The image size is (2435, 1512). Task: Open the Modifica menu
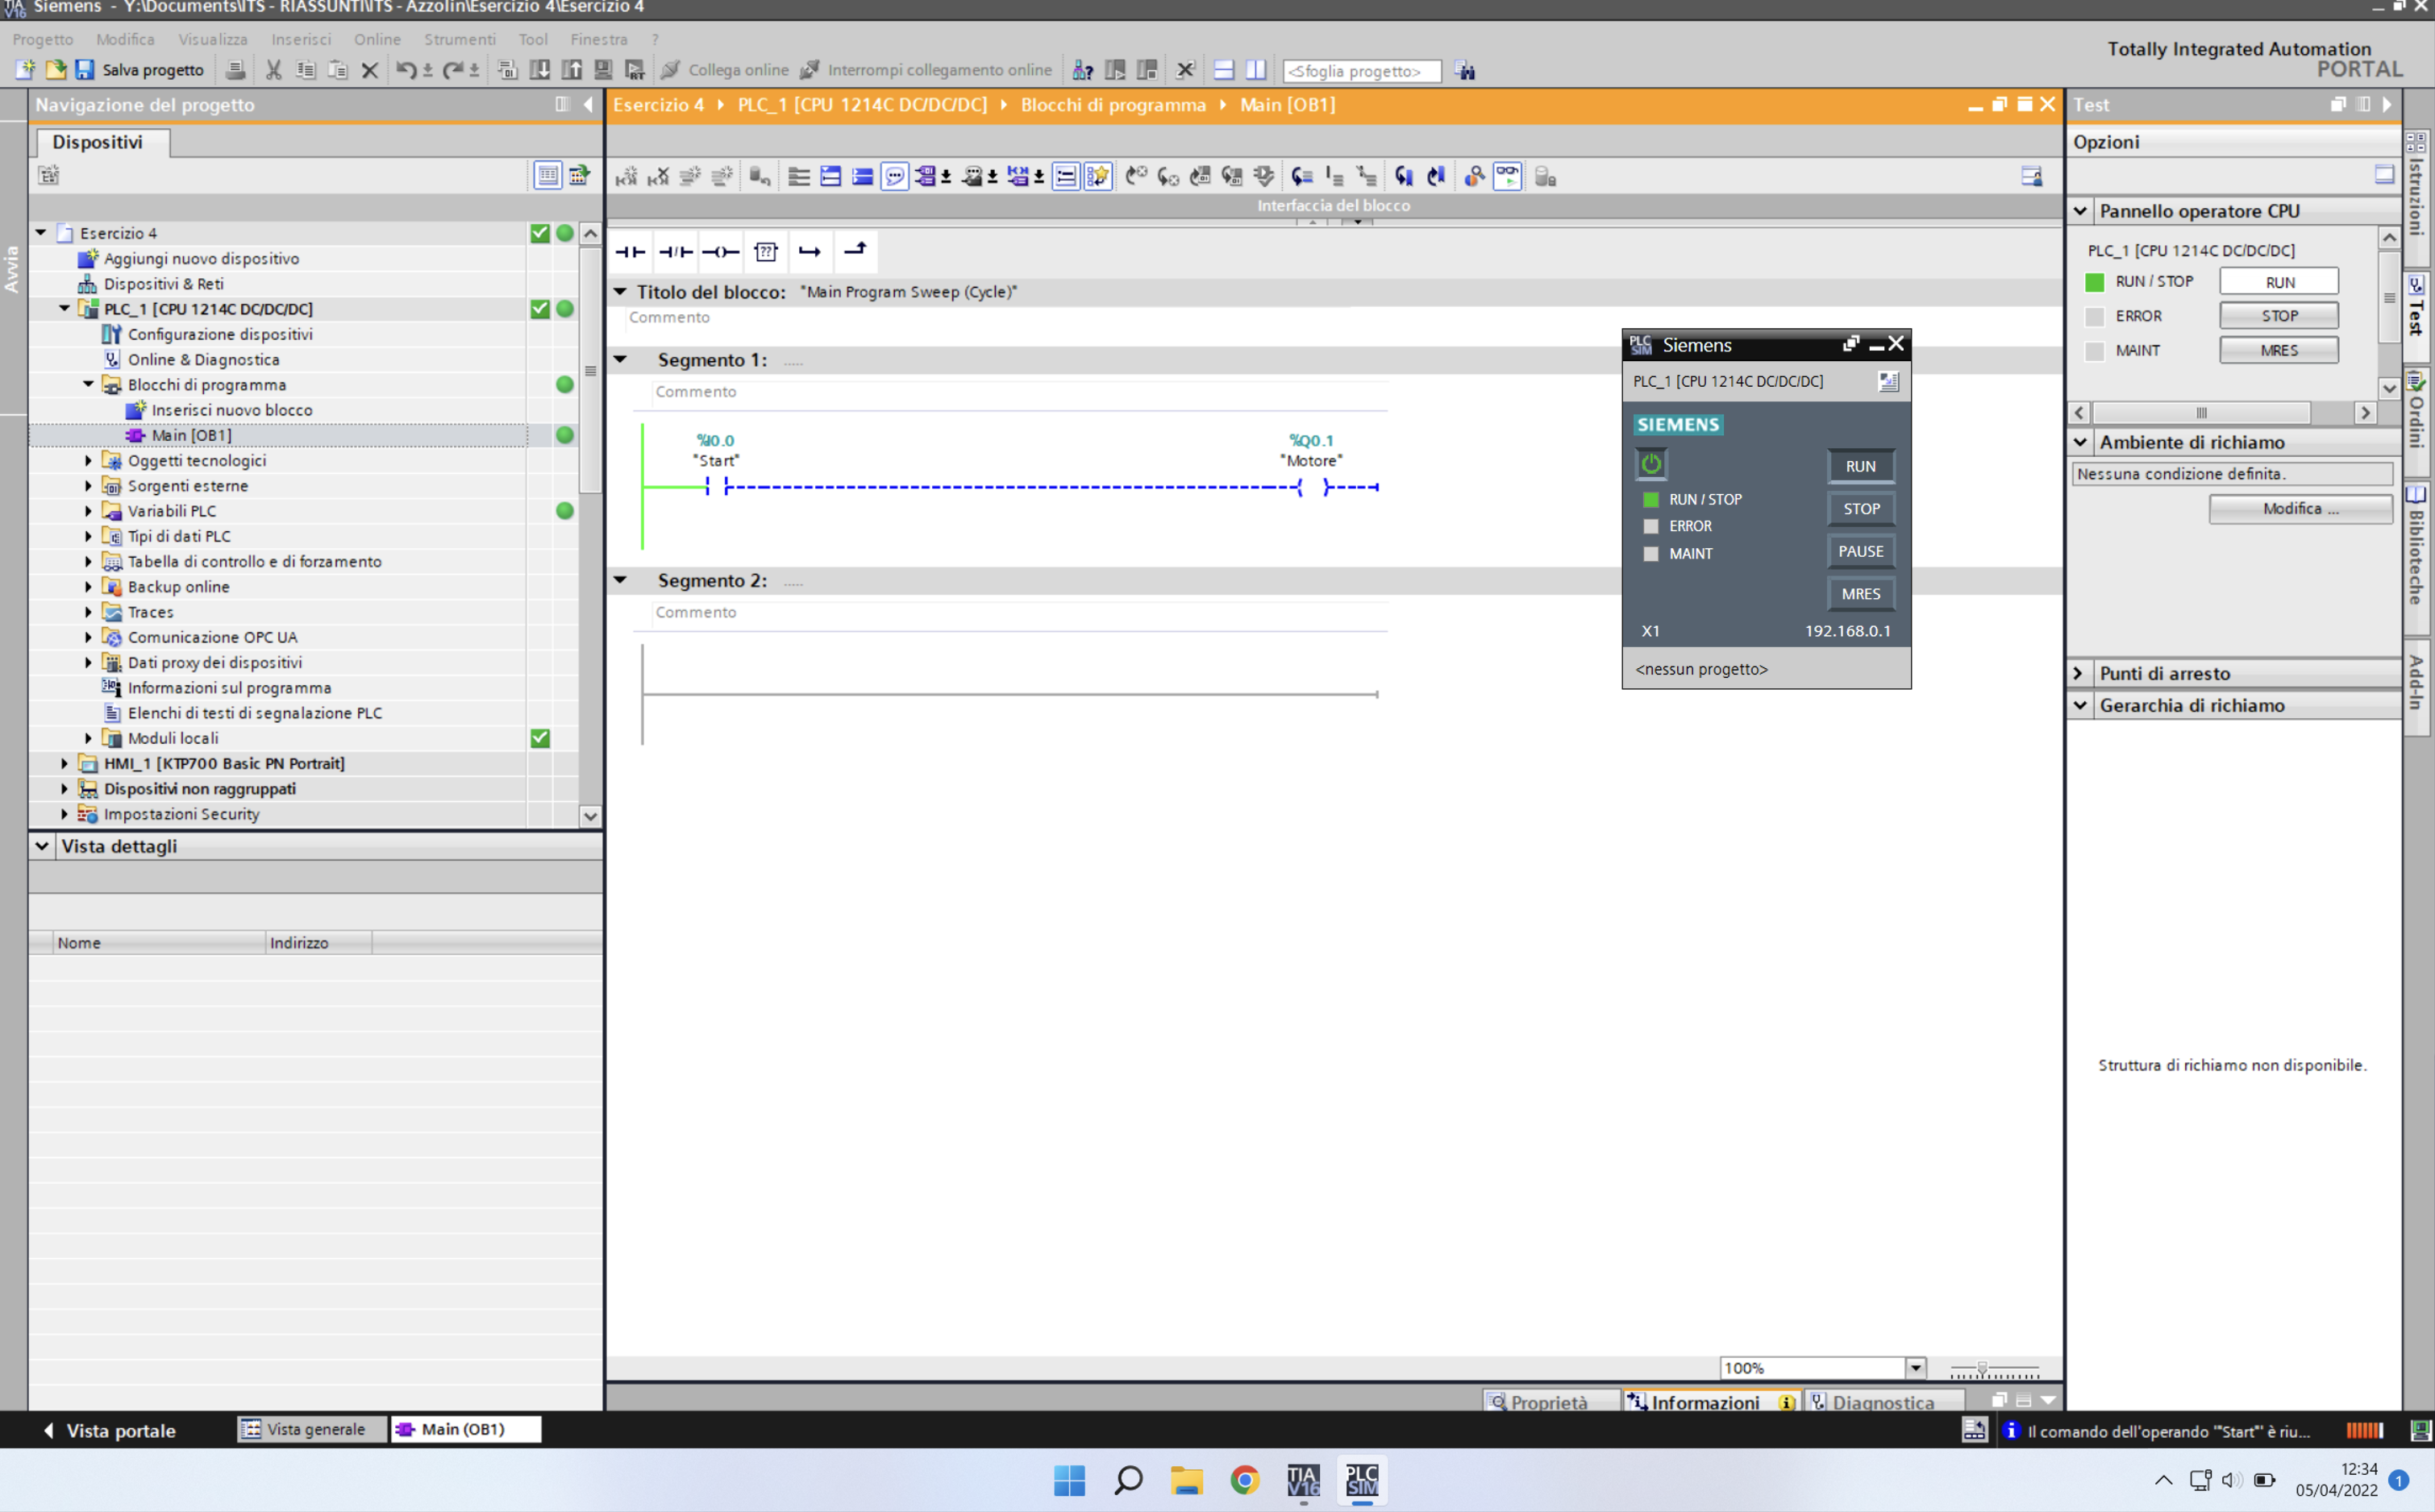(x=125, y=39)
